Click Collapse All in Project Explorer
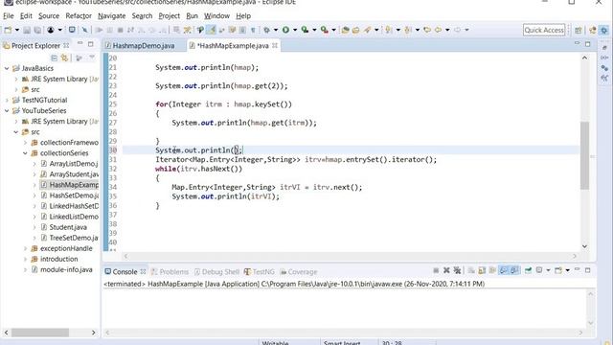This screenshot has height=345, width=613. tap(54, 58)
